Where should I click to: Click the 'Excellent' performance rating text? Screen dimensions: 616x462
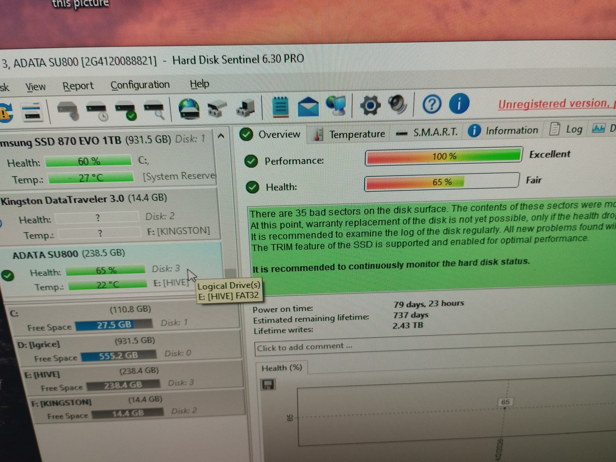550,154
